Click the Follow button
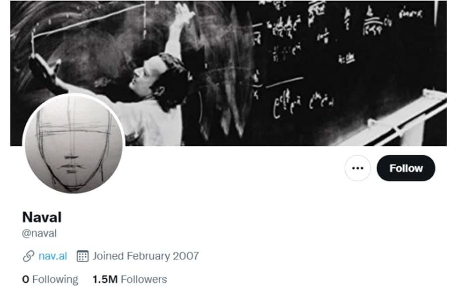The height and width of the screenshot is (305, 457). [x=406, y=168]
